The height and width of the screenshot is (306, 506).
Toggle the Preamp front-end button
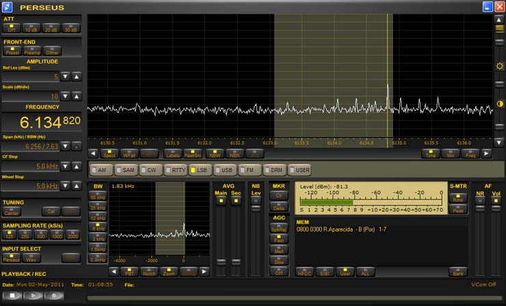pos(32,51)
